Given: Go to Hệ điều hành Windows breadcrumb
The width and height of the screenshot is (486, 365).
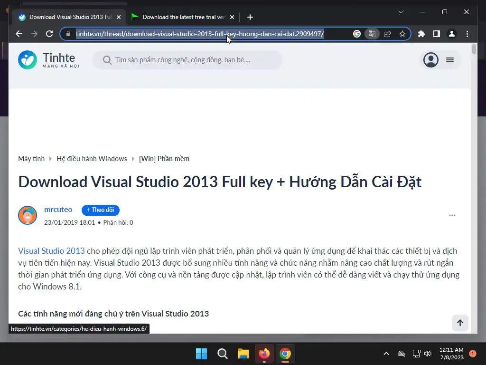Looking at the screenshot, I should [92, 159].
